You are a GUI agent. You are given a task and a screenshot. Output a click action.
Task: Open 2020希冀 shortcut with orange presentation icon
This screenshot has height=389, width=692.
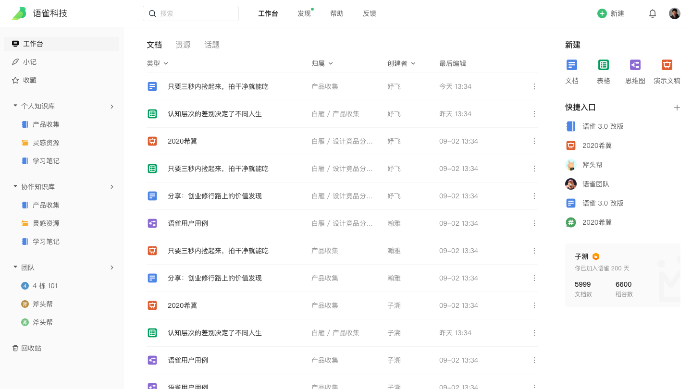[x=589, y=146]
